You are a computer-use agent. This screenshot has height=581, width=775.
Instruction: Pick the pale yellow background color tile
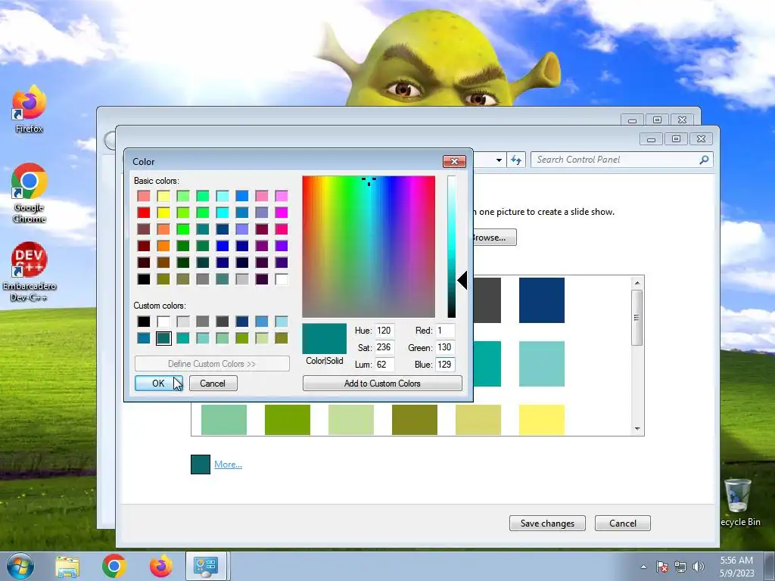[542, 420]
